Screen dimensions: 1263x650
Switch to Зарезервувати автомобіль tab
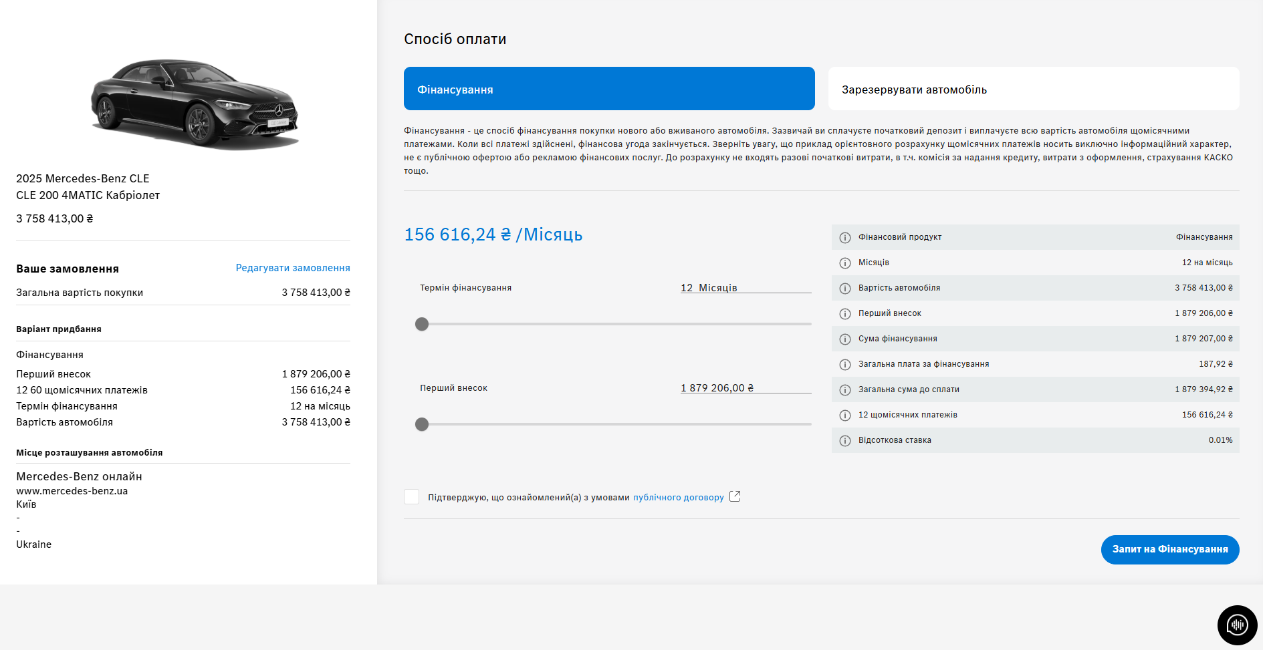(1034, 88)
